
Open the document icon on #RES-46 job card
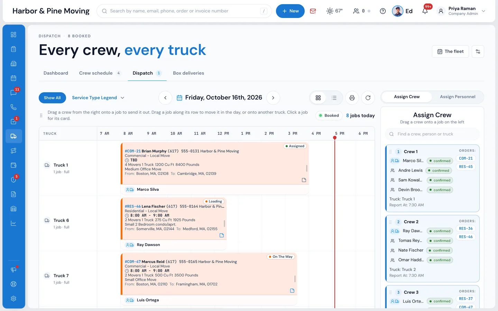coord(222,235)
